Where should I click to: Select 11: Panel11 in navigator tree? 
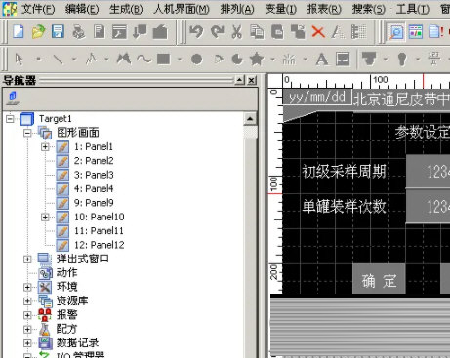click(x=99, y=231)
